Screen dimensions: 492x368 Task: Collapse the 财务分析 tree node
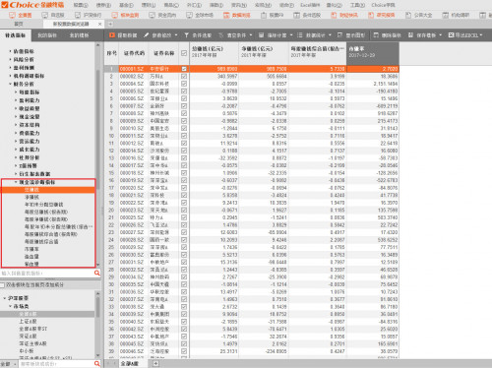[10, 84]
